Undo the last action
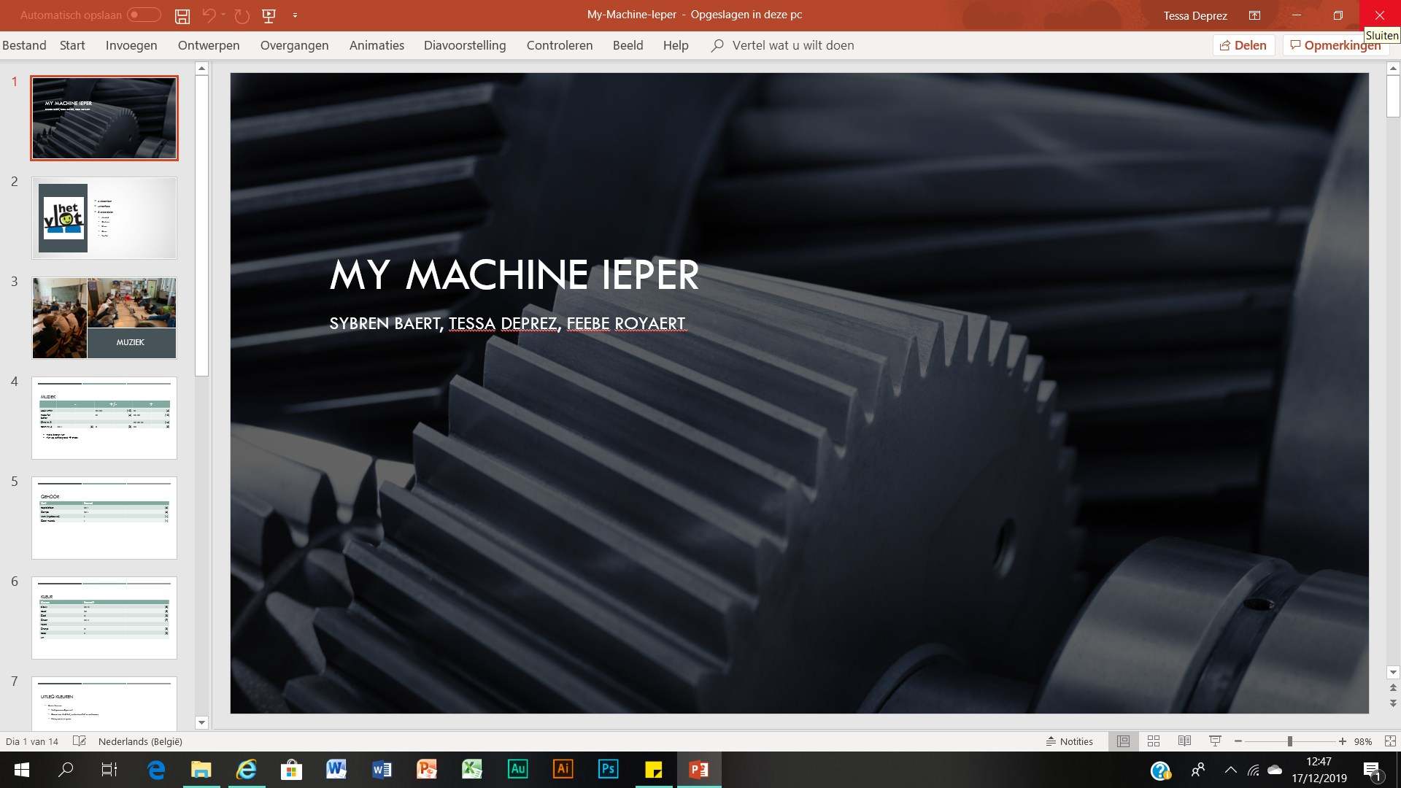 [209, 15]
